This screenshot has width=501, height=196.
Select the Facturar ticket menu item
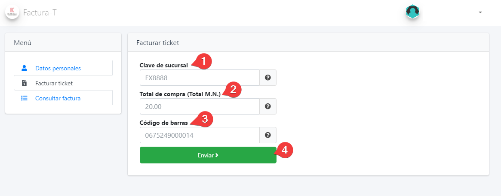(x=54, y=83)
